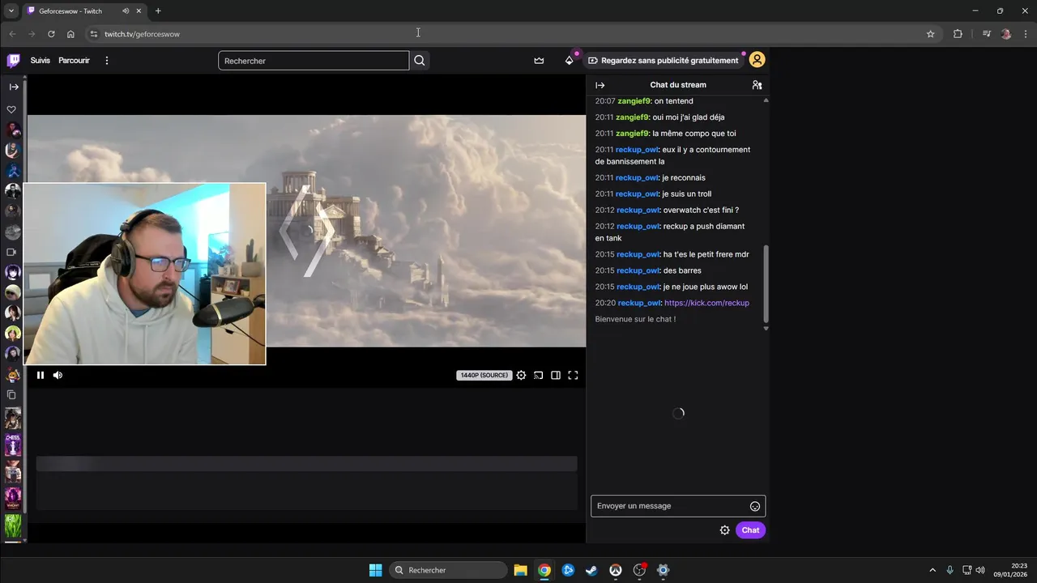Image resolution: width=1037 pixels, height=583 pixels.
Task: Open Prime loot crown icon
Action: click(539, 61)
